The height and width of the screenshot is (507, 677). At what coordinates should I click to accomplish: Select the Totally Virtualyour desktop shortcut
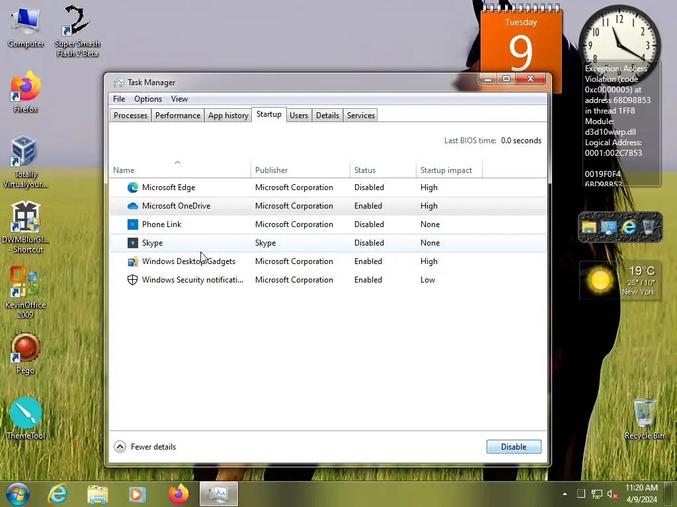pos(26,162)
